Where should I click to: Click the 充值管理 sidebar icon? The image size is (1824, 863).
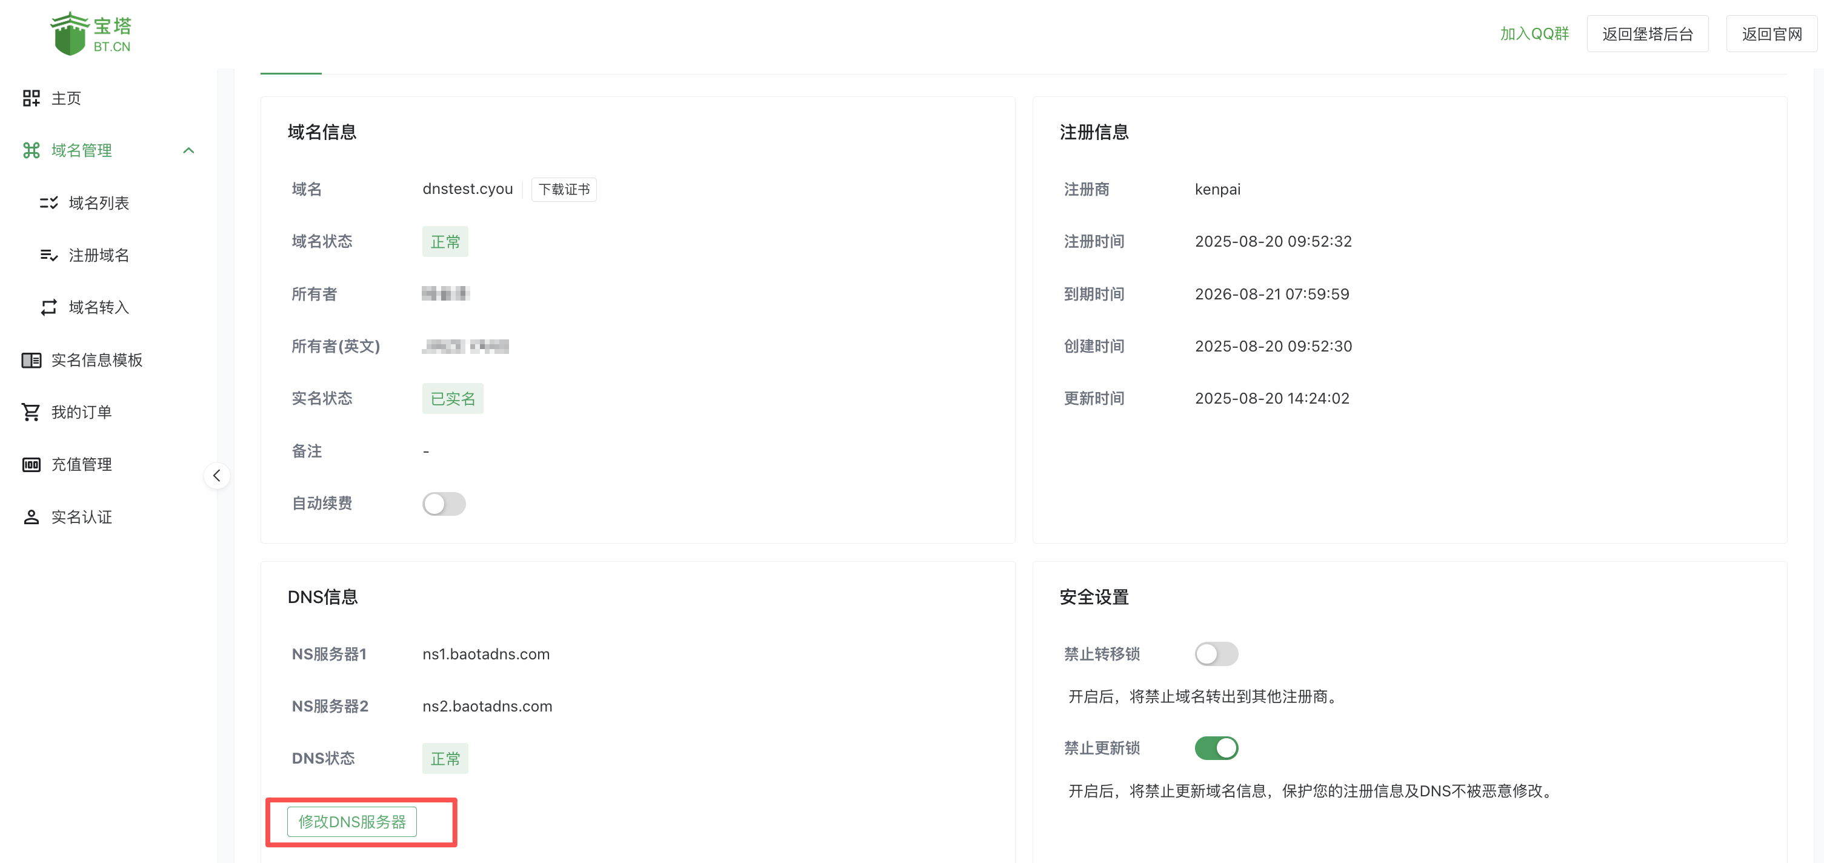point(31,464)
